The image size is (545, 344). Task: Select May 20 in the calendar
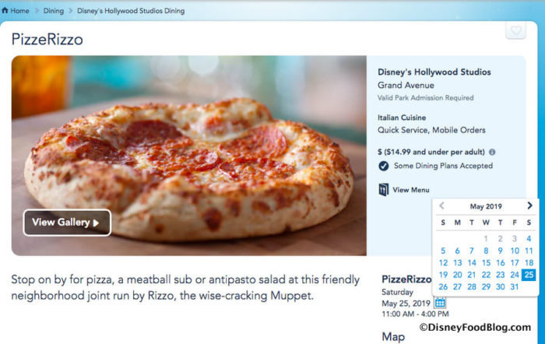tap(457, 274)
